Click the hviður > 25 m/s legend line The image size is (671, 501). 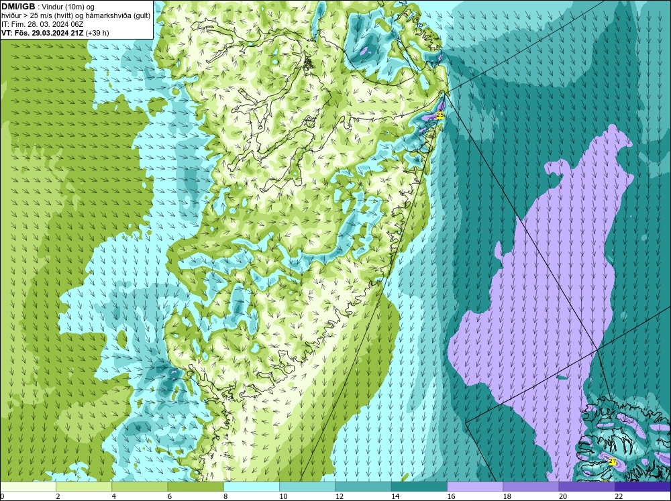click(x=75, y=15)
